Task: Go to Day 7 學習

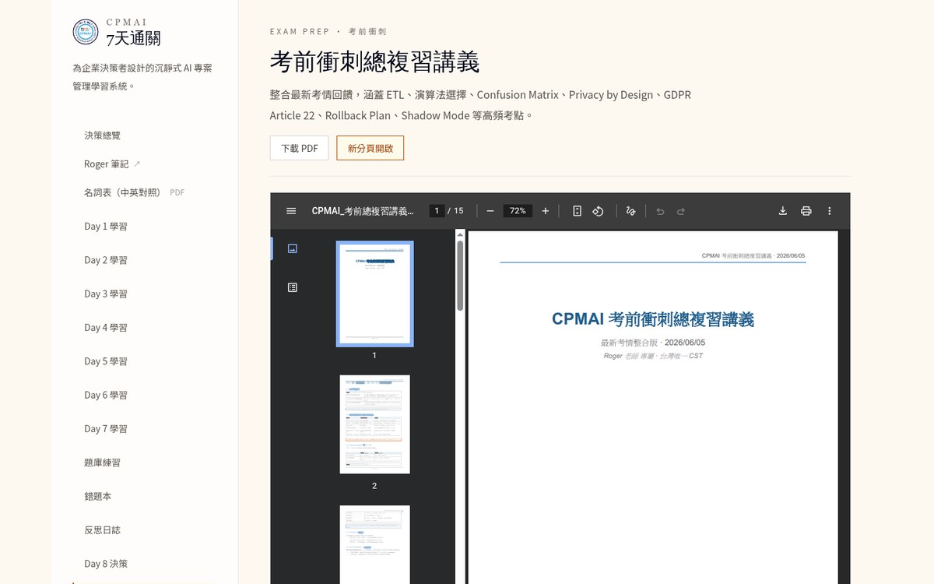Action: coord(106,429)
